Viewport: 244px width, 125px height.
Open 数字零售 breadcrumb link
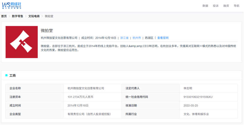point(17,16)
